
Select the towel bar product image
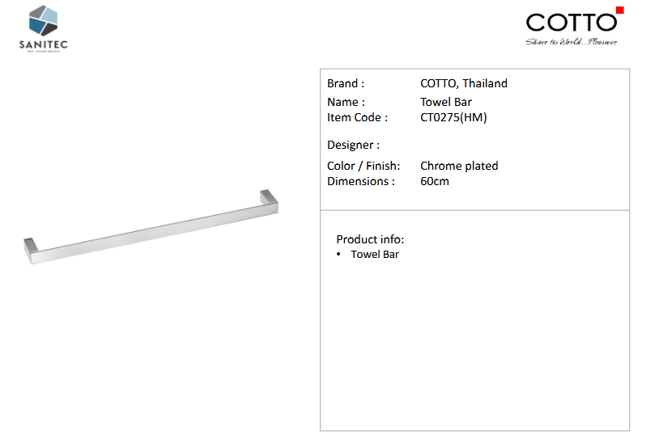pyautogui.click(x=154, y=229)
